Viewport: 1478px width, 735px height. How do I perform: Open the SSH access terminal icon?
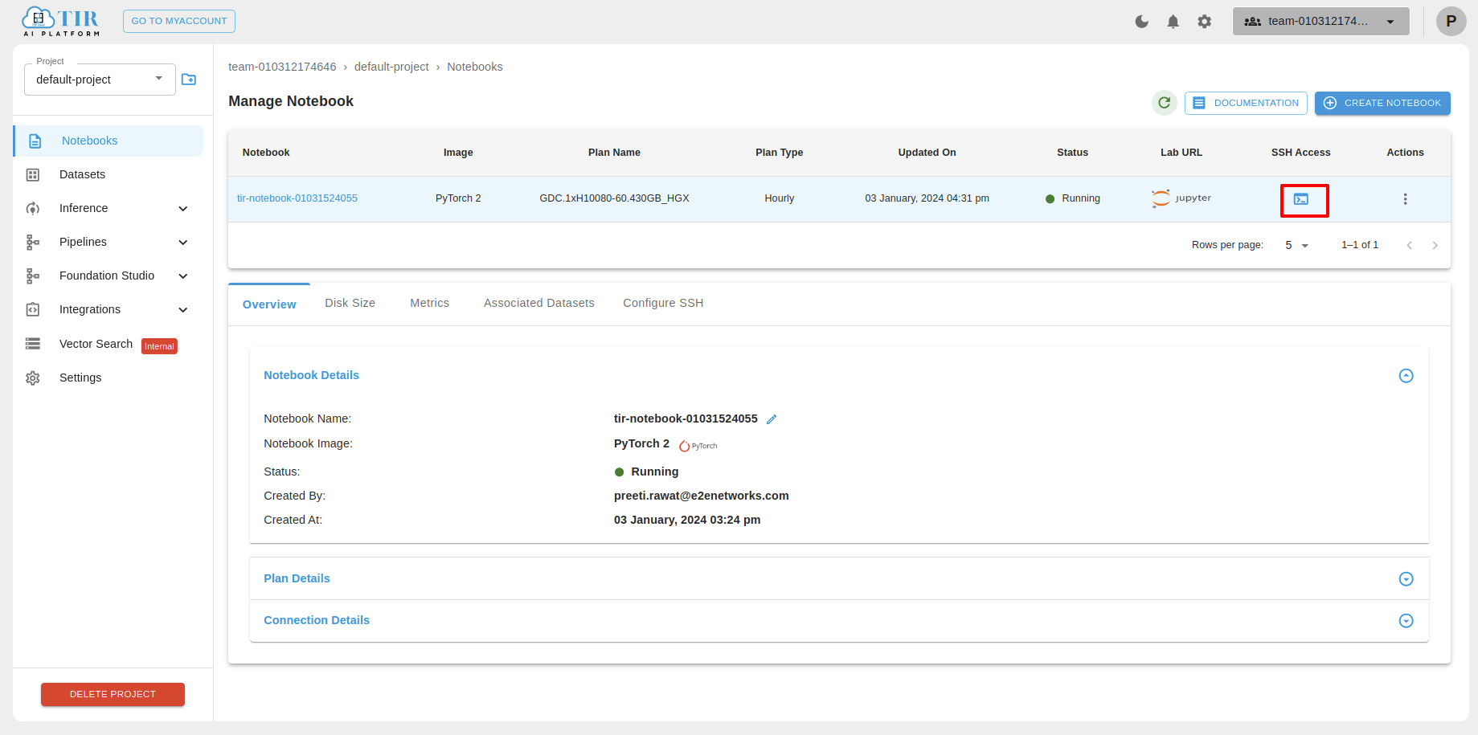pyautogui.click(x=1300, y=199)
